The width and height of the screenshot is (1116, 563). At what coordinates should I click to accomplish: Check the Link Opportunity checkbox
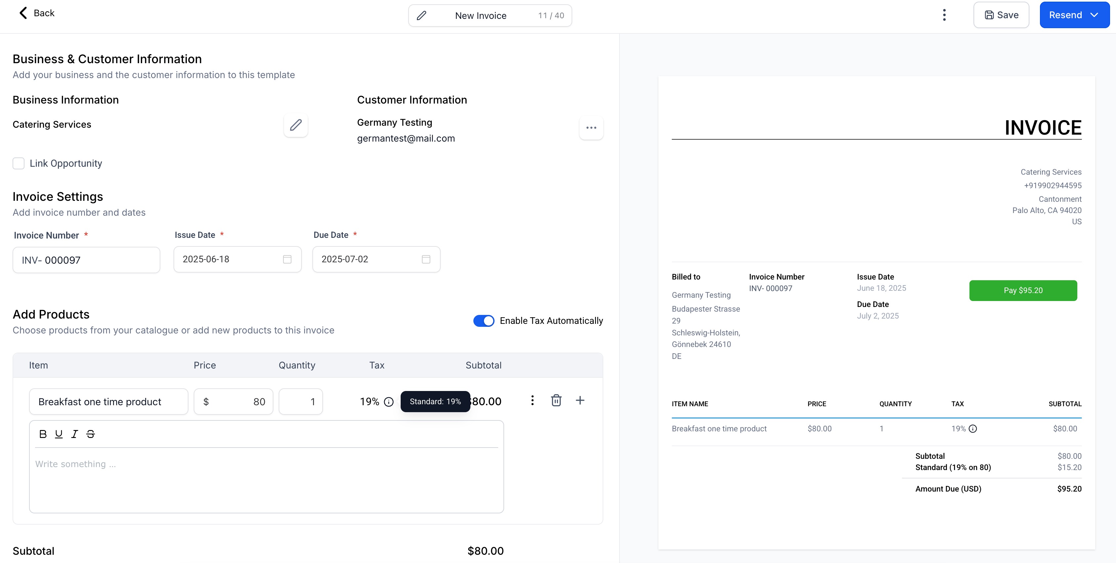pos(19,163)
